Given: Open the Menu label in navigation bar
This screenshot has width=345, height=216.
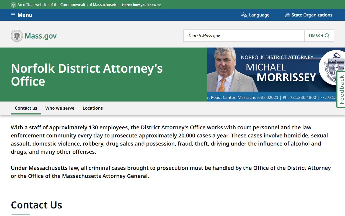Looking at the screenshot, I should 25,15.
